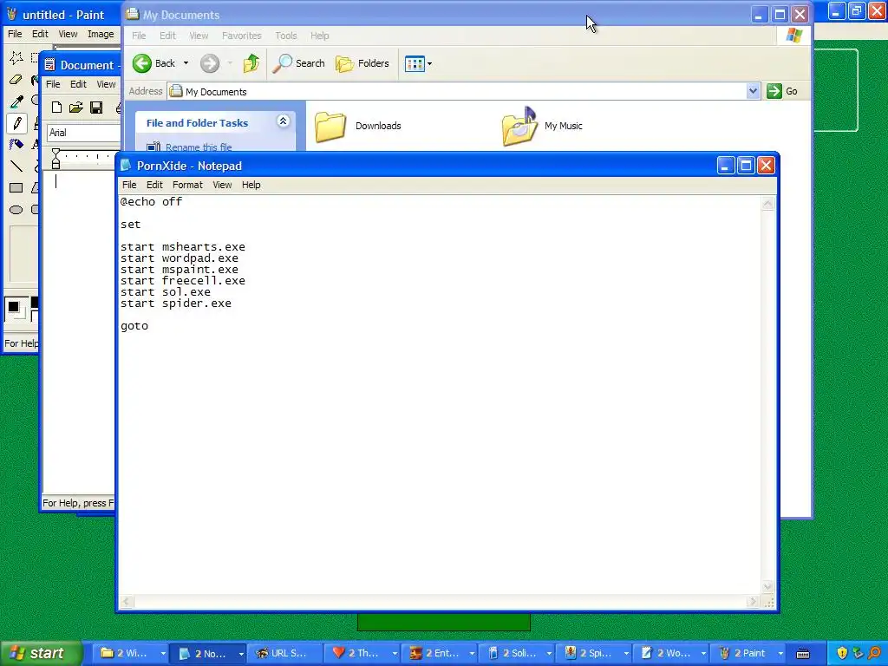Screen dimensions: 888x666
Task: Expand the grouped Paint taskbar button dropdown
Action: (x=780, y=654)
